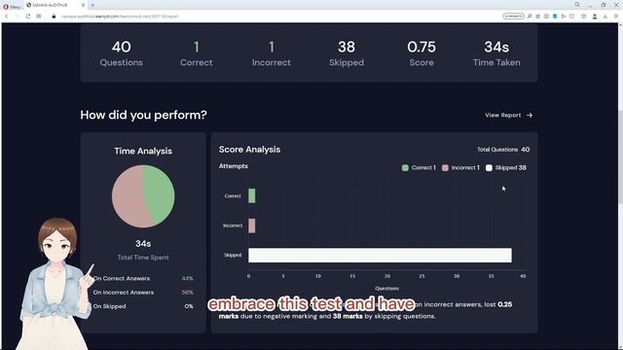
Task: Open the camera snapshot icon
Action: [x=546, y=17]
